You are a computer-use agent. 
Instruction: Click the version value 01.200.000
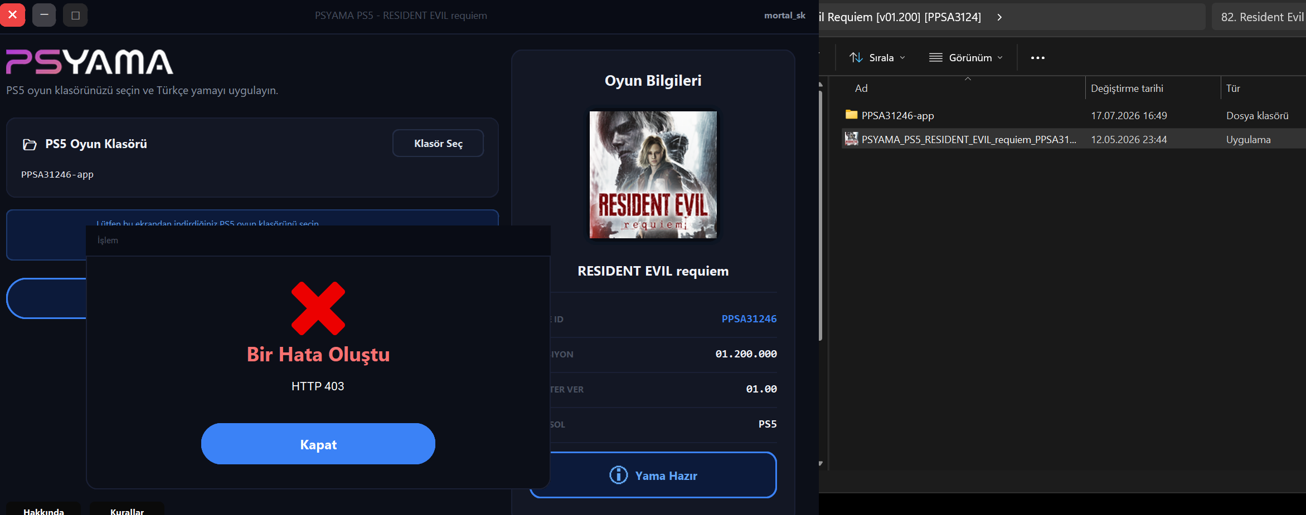coord(746,354)
